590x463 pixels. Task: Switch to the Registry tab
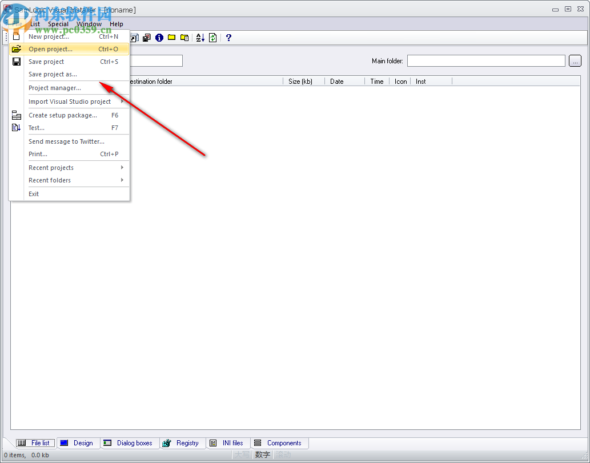[182, 443]
